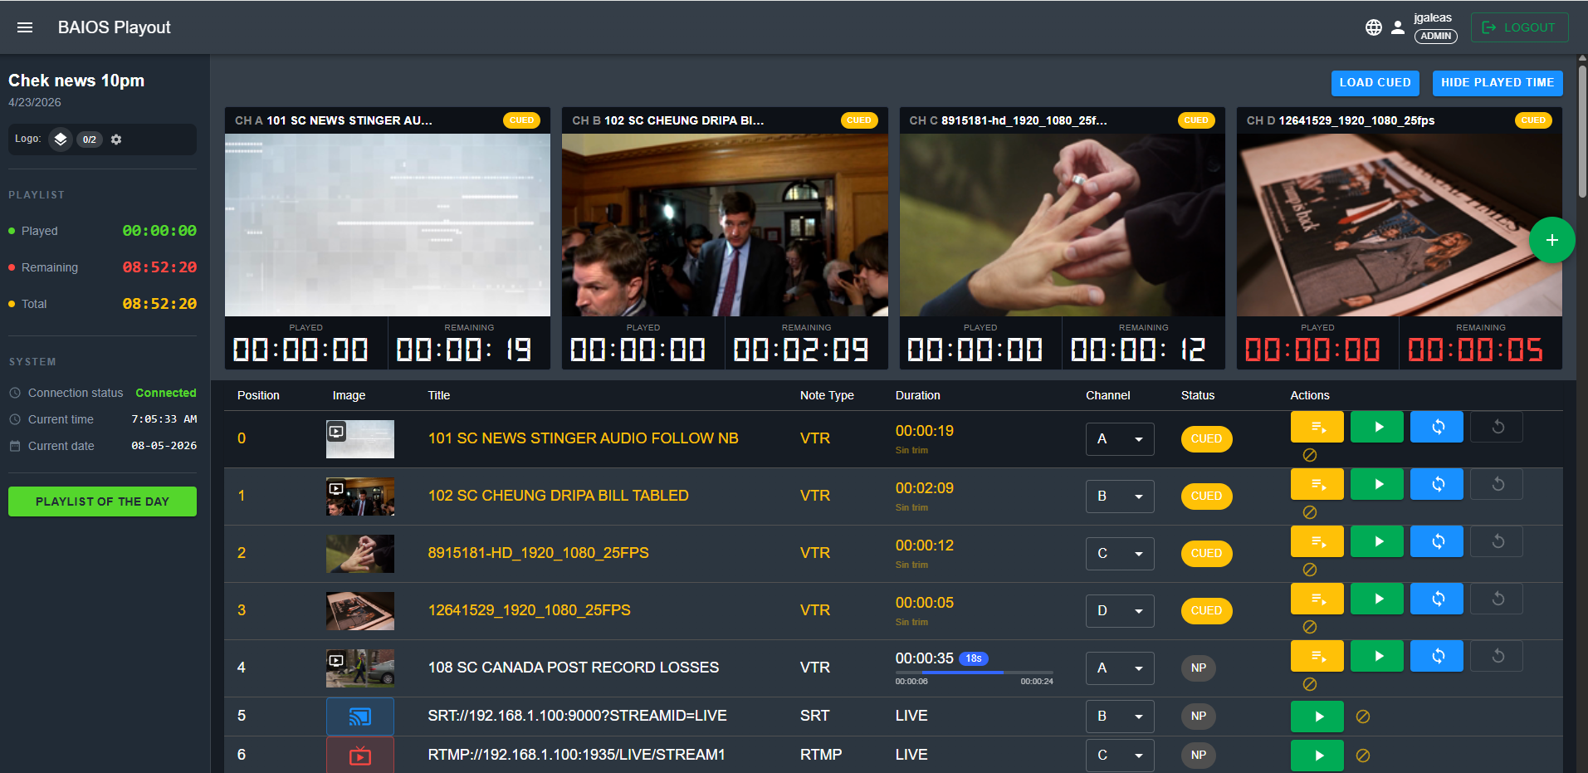This screenshot has width=1588, height=773.
Task: Cue the 101 SC NEWS STINGER row
Action: coord(1317,427)
